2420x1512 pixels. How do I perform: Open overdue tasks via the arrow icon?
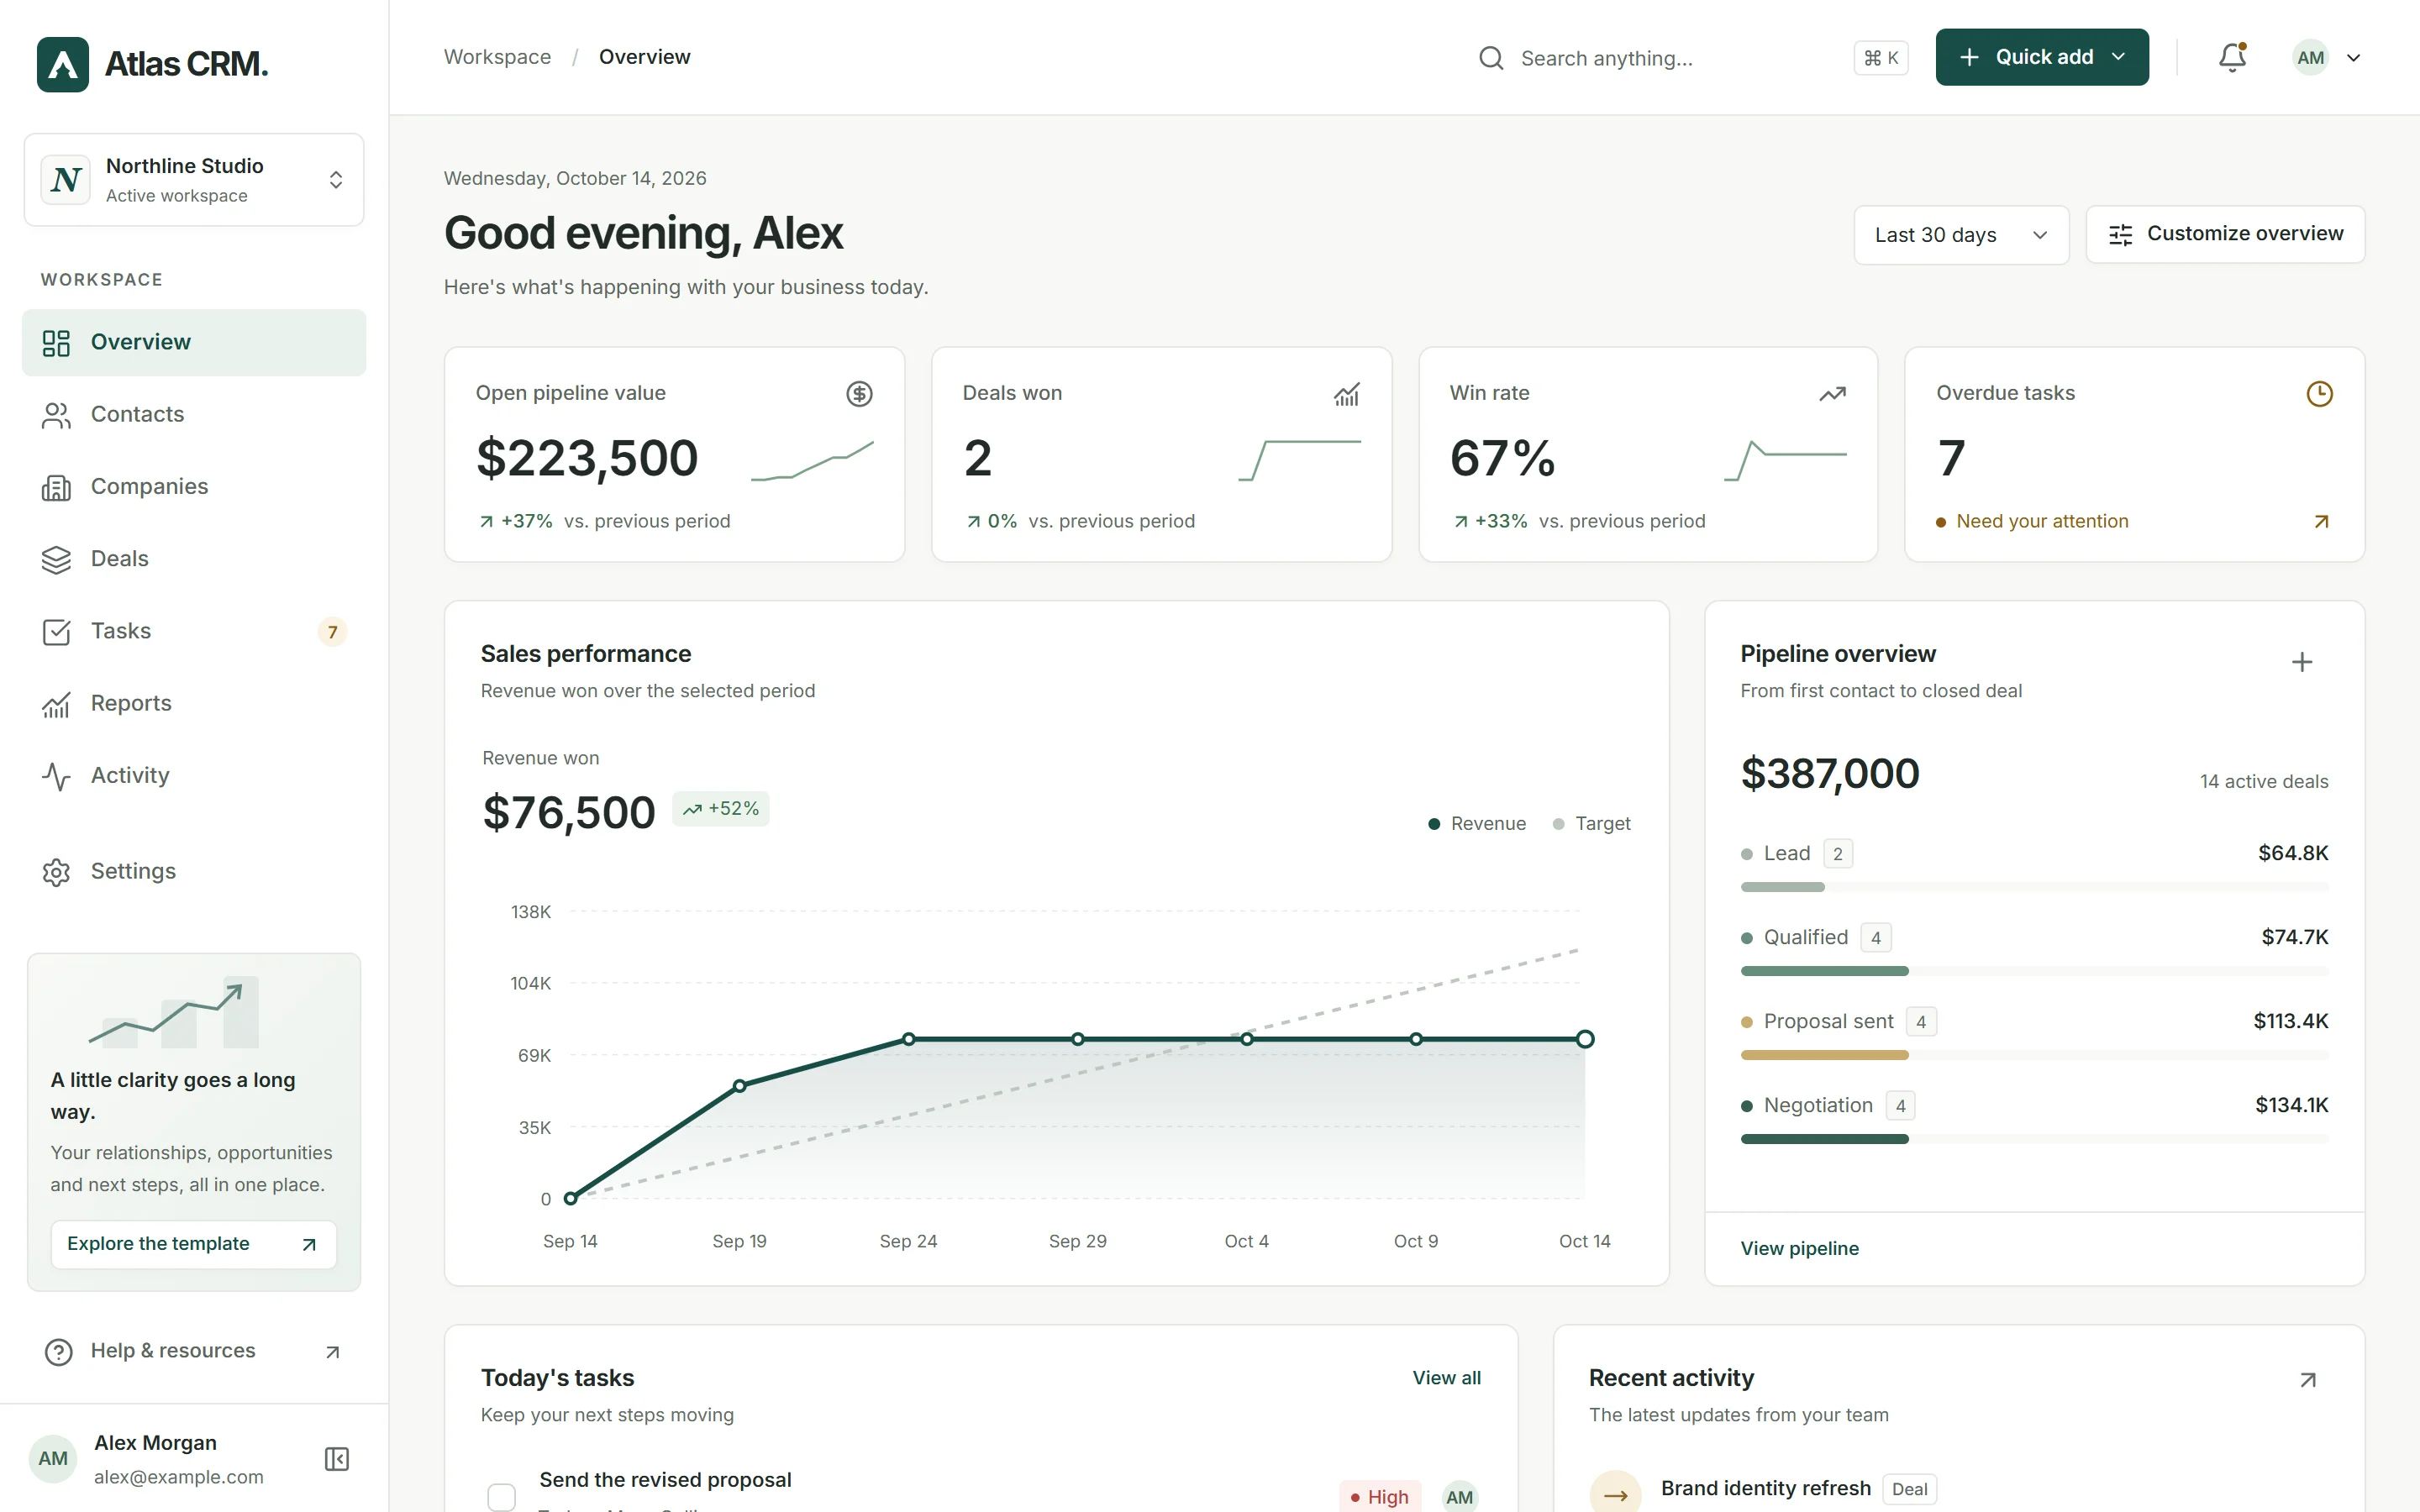(2321, 522)
